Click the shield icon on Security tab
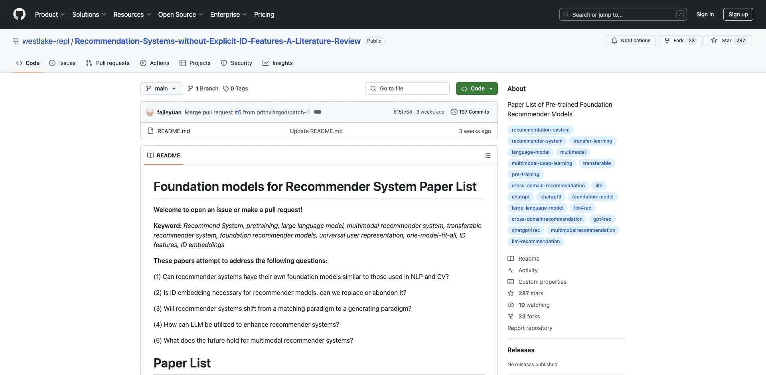The image size is (766, 375). [224, 63]
